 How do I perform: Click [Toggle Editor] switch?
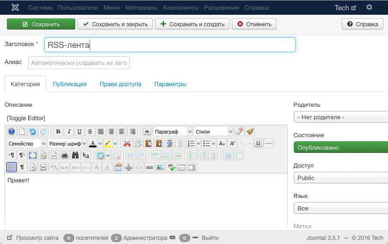pos(26,118)
